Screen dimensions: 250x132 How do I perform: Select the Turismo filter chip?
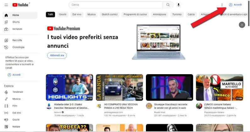pyautogui.click(x=177, y=14)
